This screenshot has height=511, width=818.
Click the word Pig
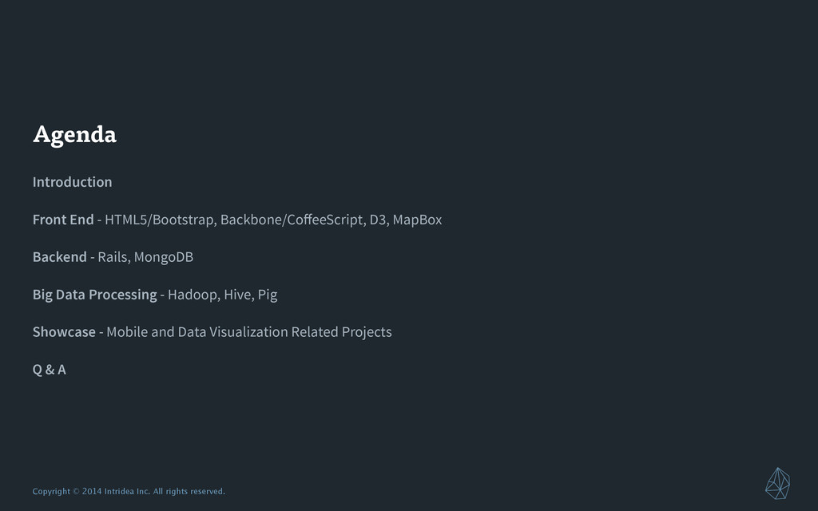point(268,295)
